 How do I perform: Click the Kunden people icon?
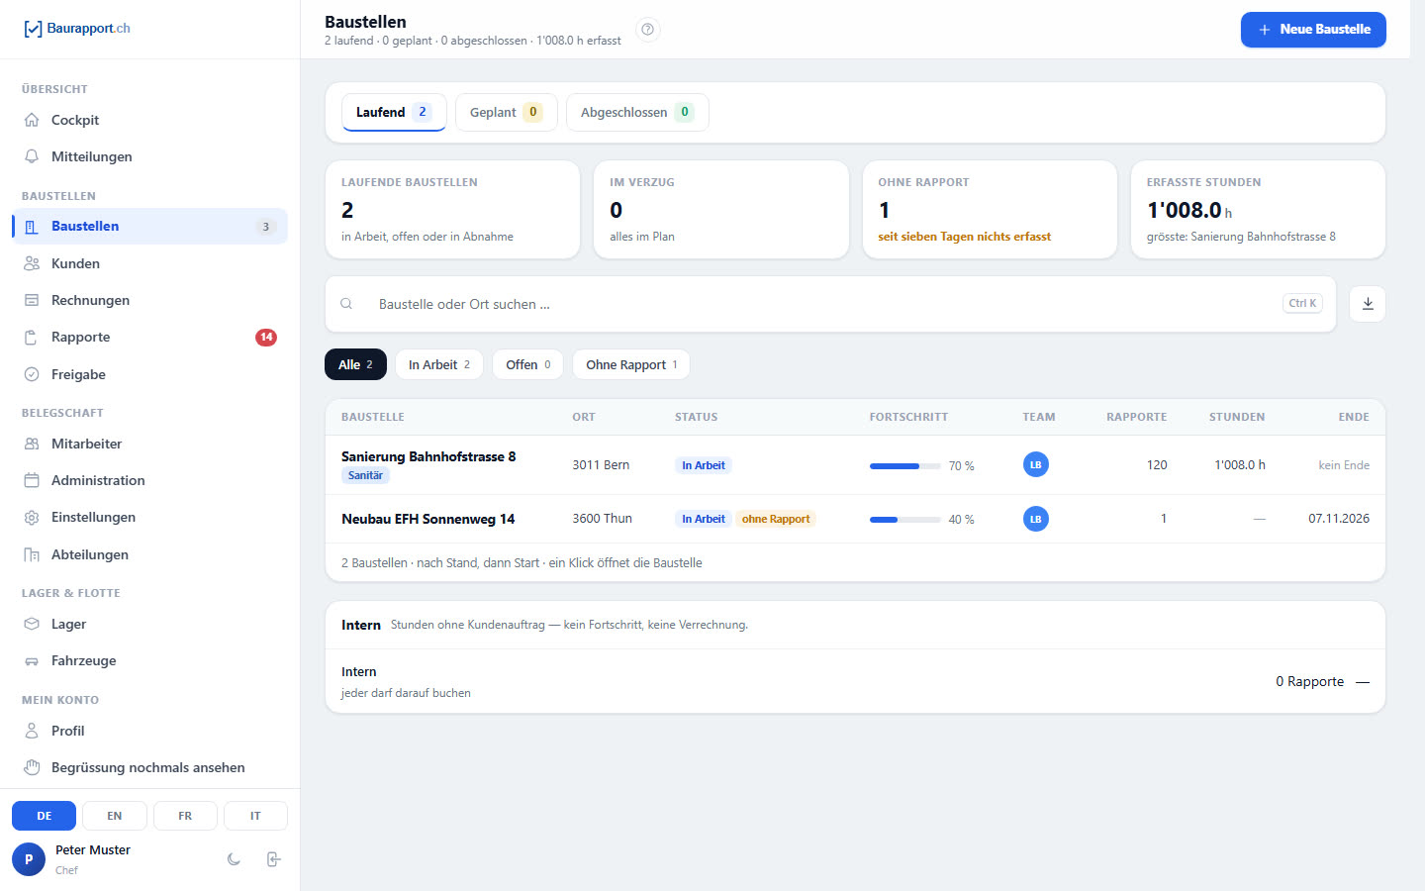coord(32,263)
